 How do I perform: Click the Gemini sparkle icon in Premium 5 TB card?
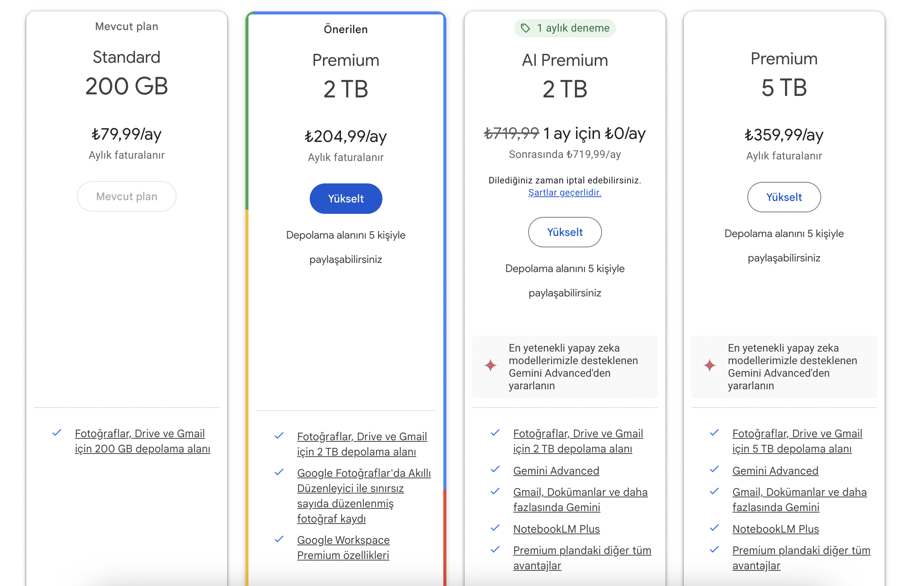pos(710,365)
